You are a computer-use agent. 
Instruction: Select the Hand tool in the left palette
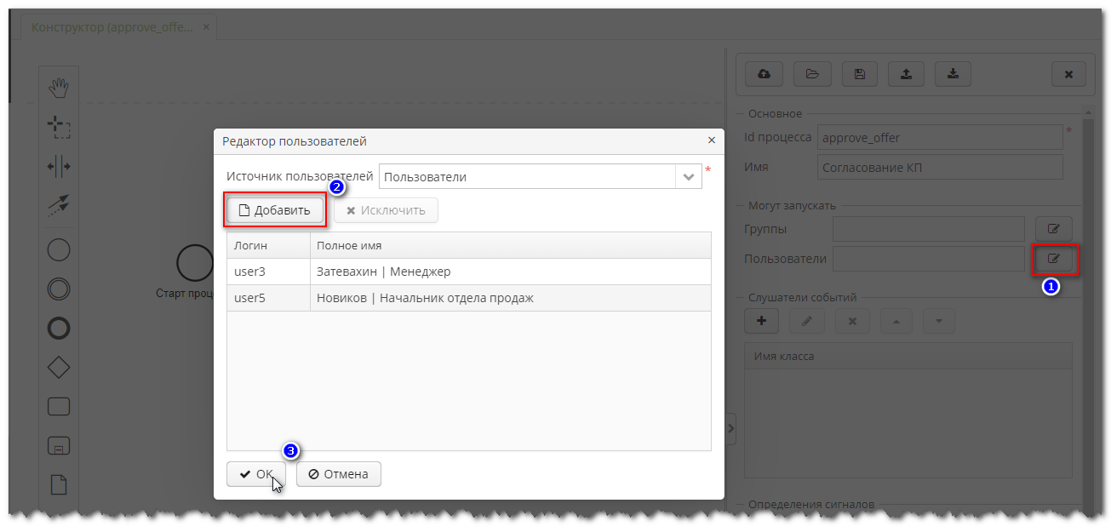click(58, 85)
